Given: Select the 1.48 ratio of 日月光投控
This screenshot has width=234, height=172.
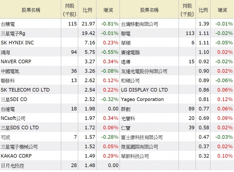Looking at the screenshot, I should [90, 165].
